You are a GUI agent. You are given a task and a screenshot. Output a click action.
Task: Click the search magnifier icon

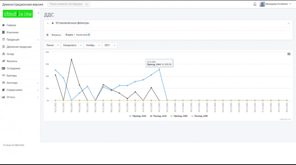[87, 4]
